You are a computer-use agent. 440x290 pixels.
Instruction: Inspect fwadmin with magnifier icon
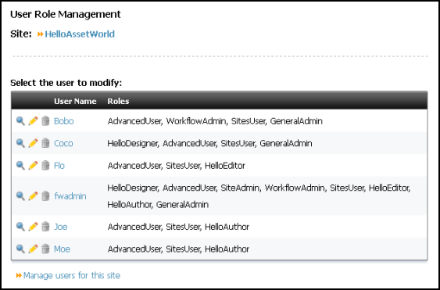(x=20, y=196)
